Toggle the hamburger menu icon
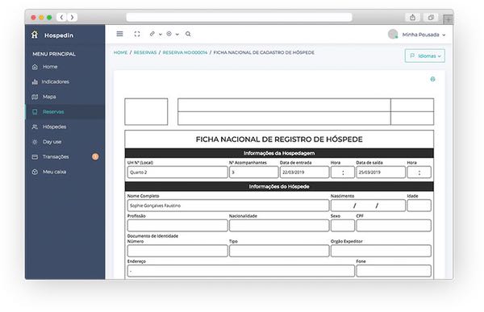This screenshot has width=484, height=312. 119,34
